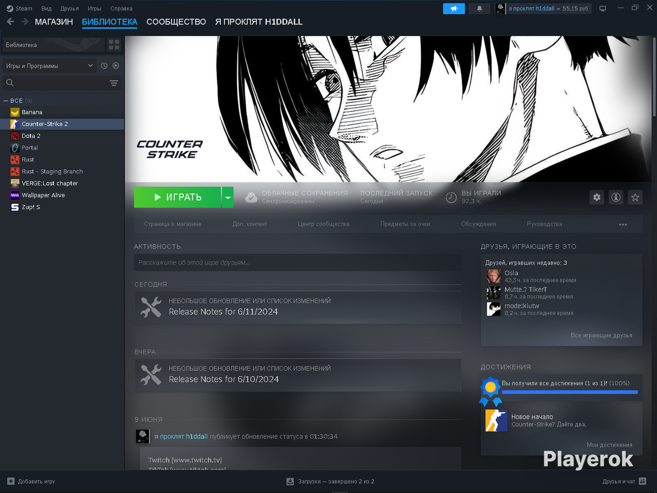This screenshot has width=657, height=493.
Task: Open the Игры menu
Action: [94, 8]
